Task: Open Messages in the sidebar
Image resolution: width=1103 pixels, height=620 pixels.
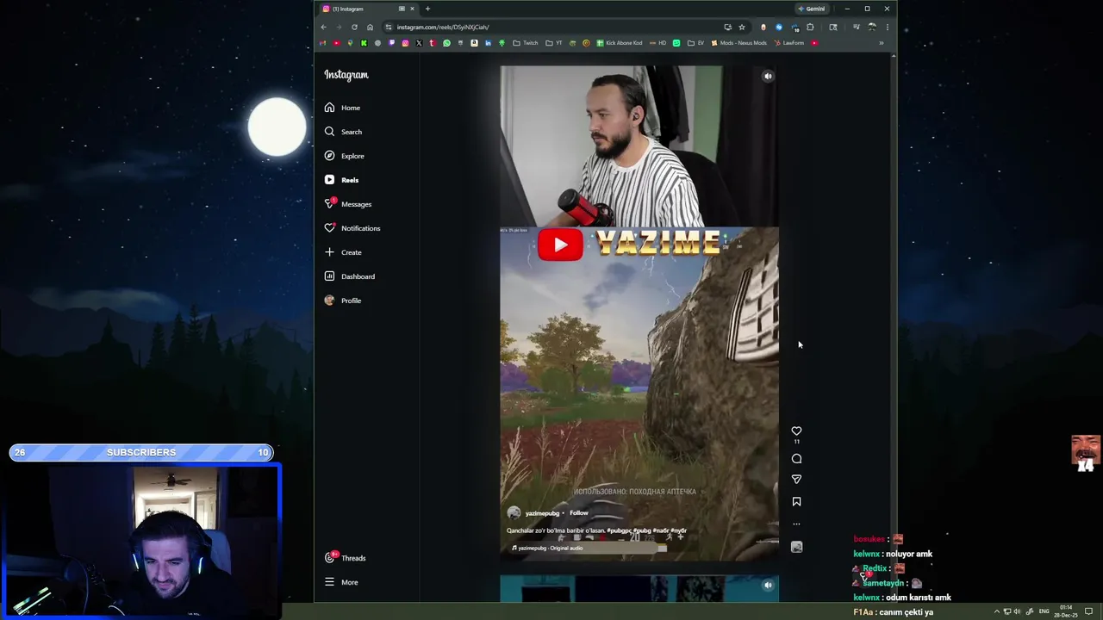Action: point(347,204)
